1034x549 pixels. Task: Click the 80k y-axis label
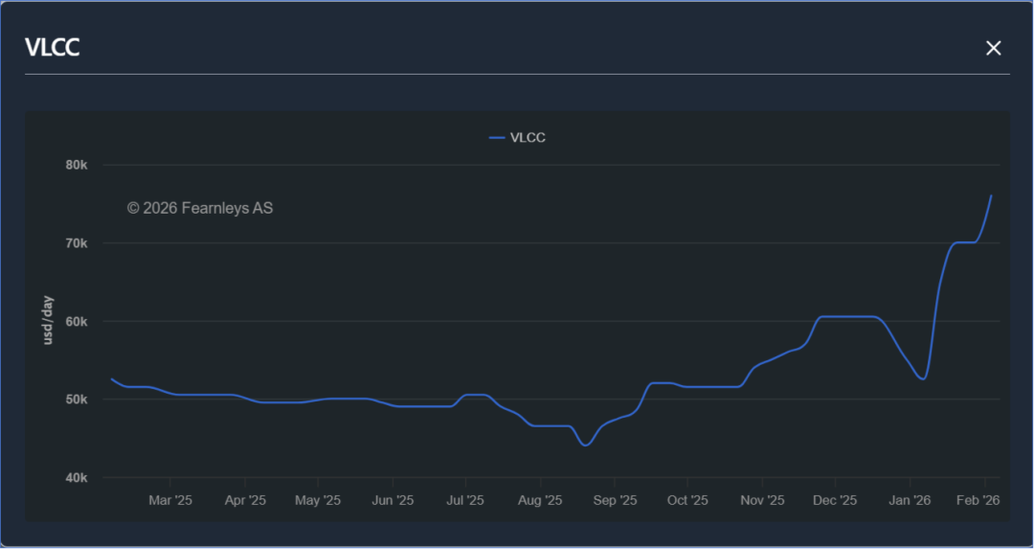click(78, 165)
